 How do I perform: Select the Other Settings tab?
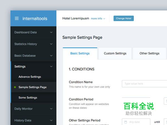[149, 53]
